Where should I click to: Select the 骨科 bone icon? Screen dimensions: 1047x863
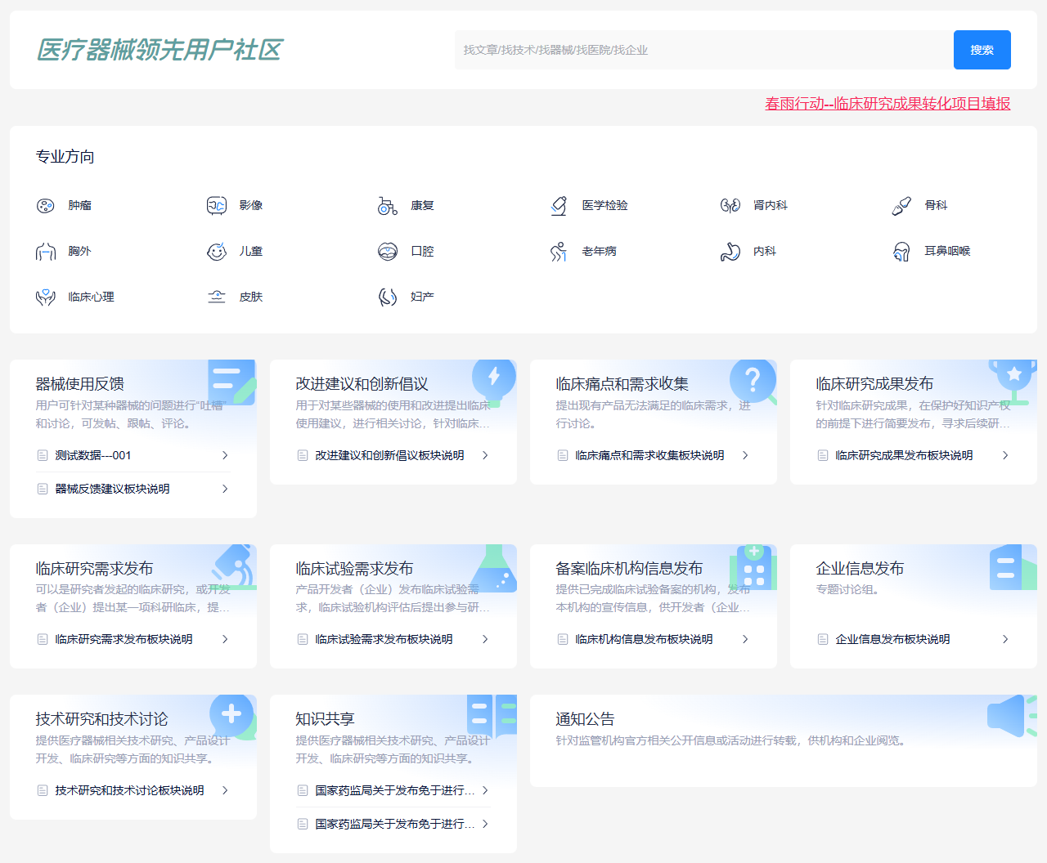(901, 206)
